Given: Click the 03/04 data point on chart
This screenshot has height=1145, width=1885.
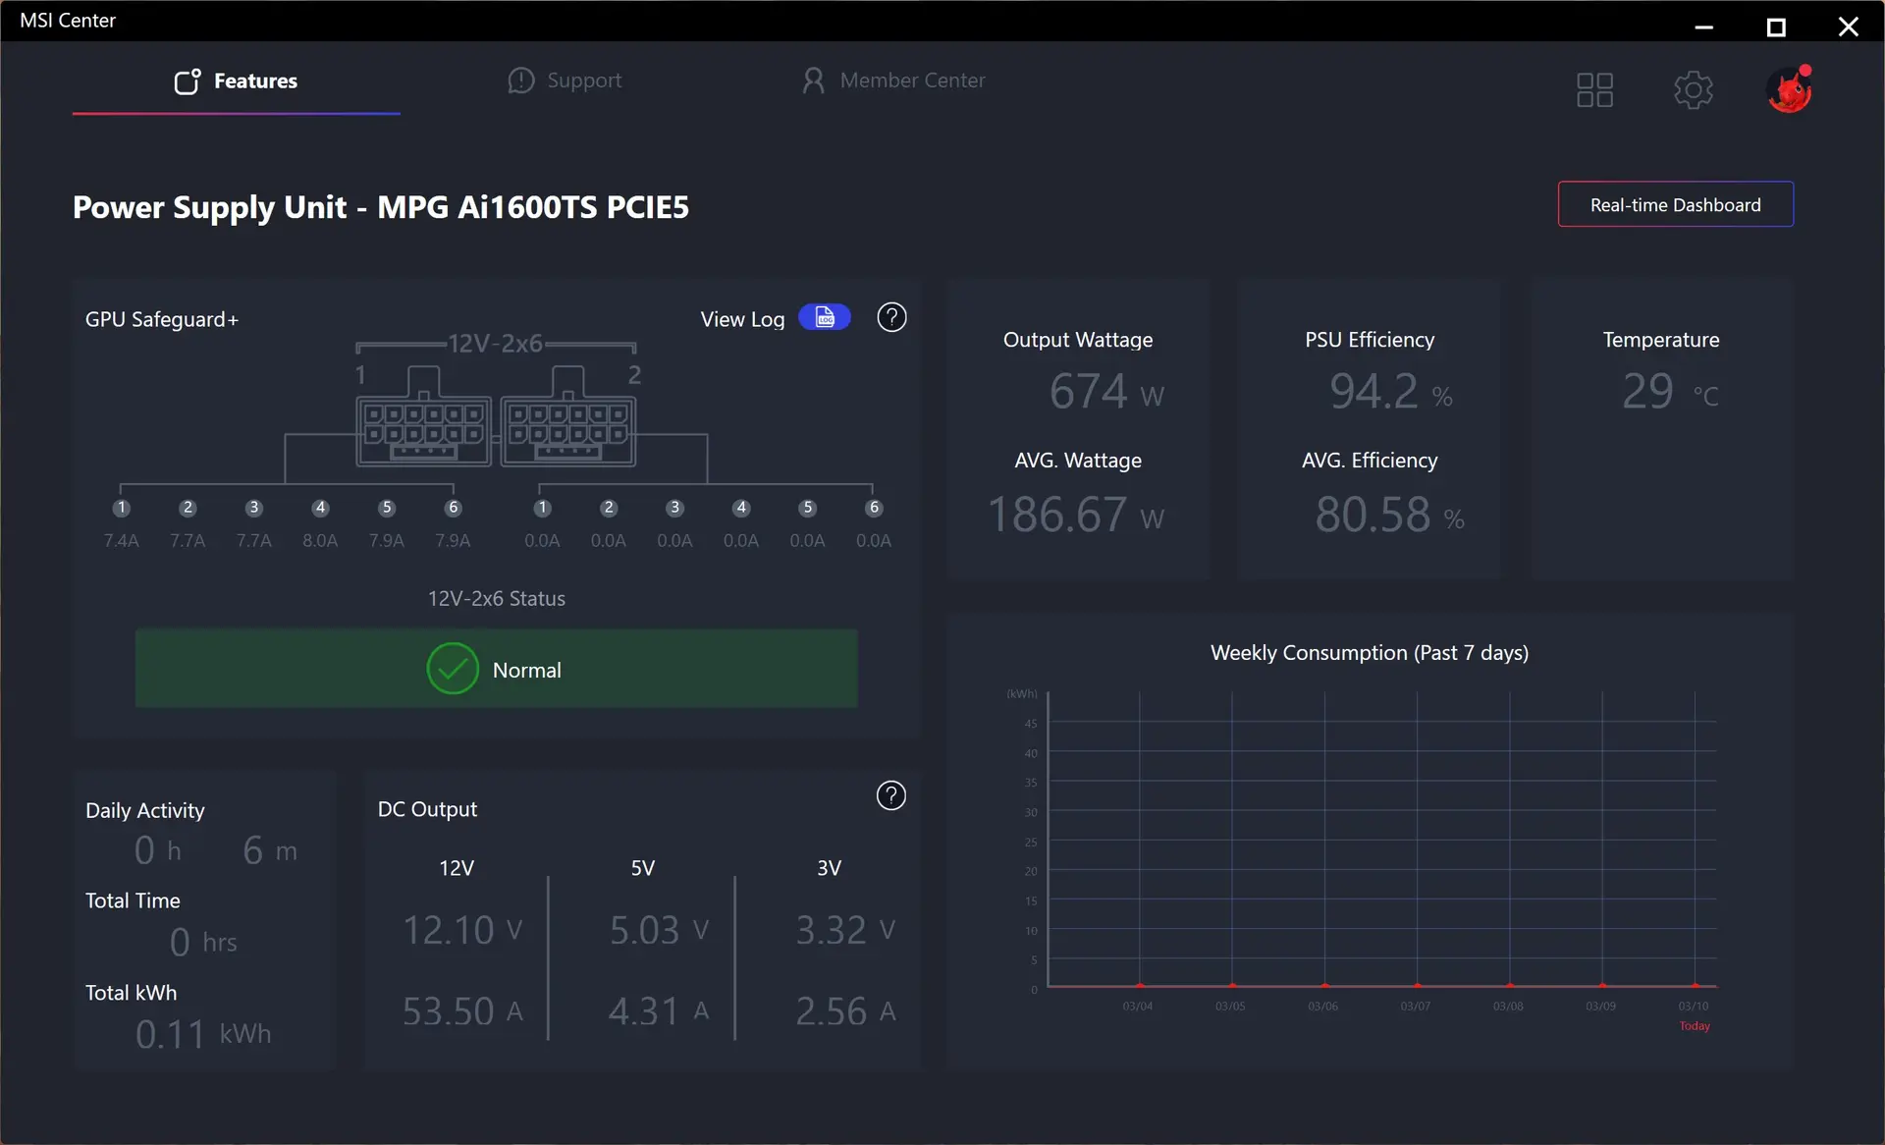Looking at the screenshot, I should [x=1139, y=985].
